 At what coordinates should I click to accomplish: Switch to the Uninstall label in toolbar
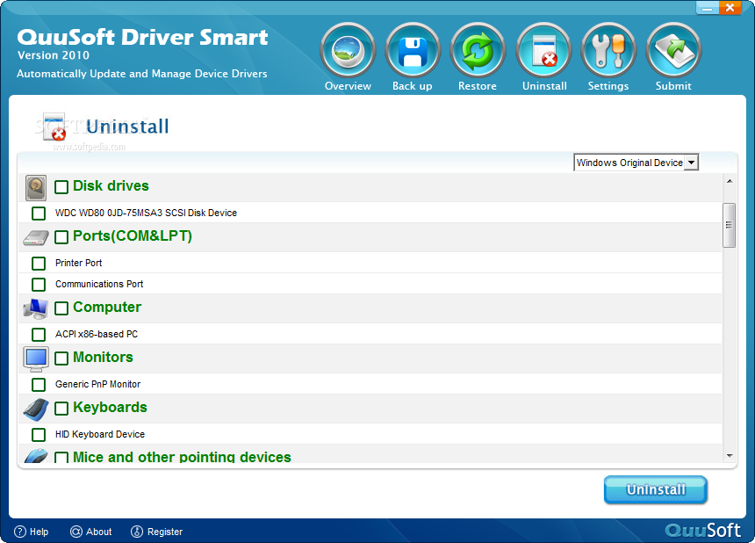click(544, 86)
